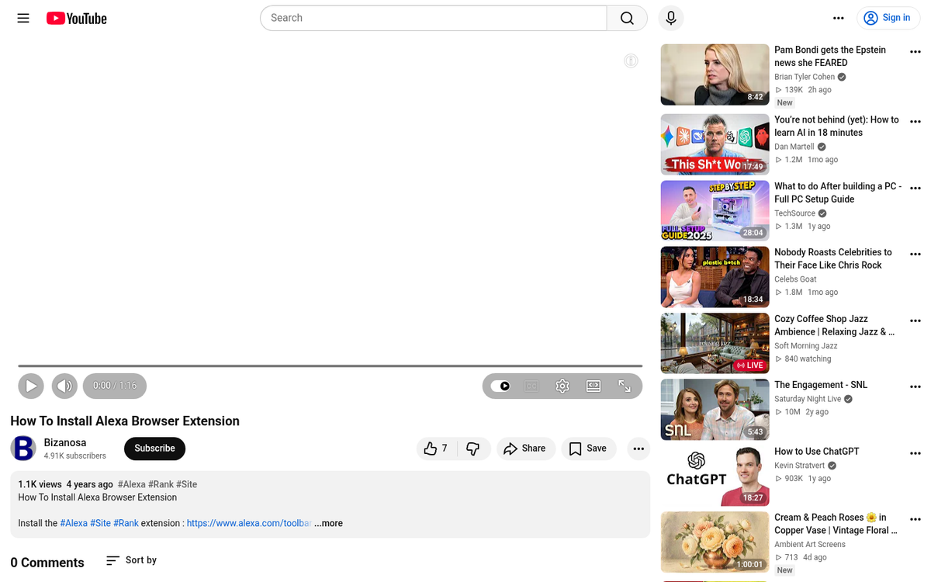Open more actions menu beside Save
Image resolution: width=931 pixels, height=582 pixels.
click(638, 449)
